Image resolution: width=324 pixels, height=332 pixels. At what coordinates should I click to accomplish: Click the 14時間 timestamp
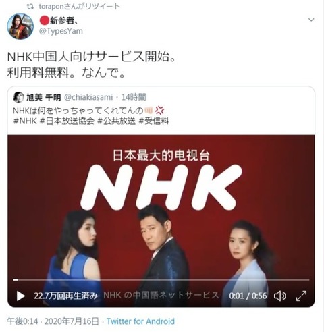pyautogui.click(x=134, y=97)
